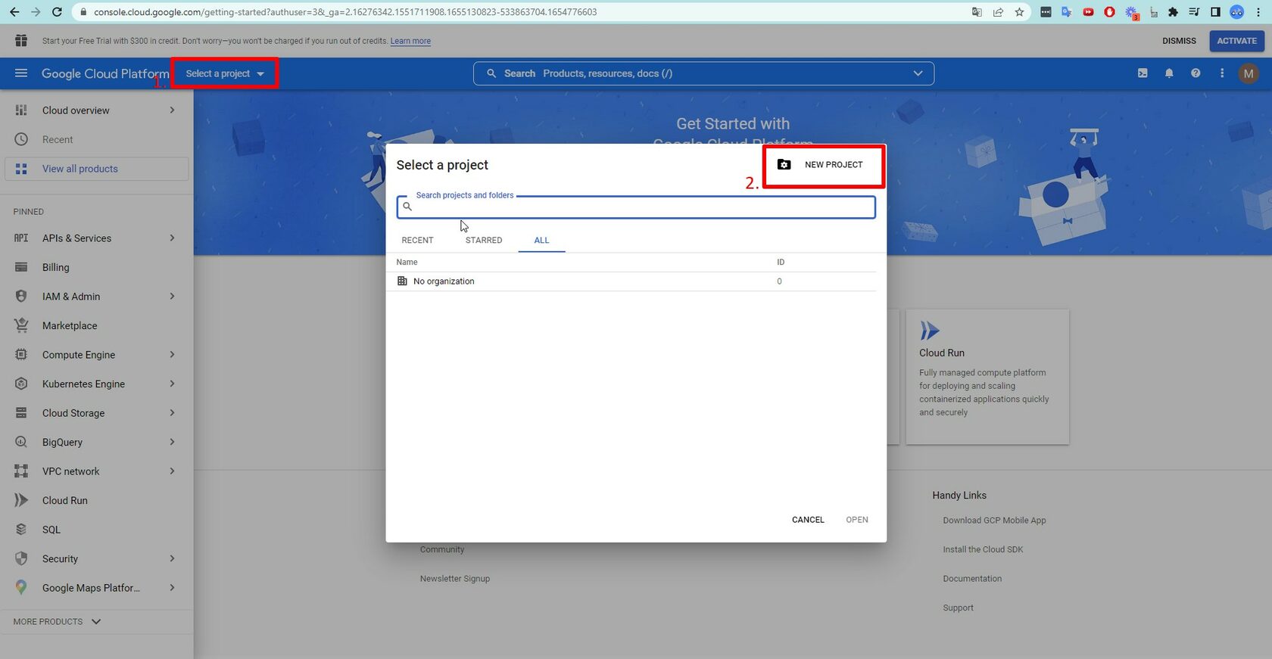Click the OPEN button in the dialog
The width and height of the screenshot is (1272, 659).
pos(857,520)
